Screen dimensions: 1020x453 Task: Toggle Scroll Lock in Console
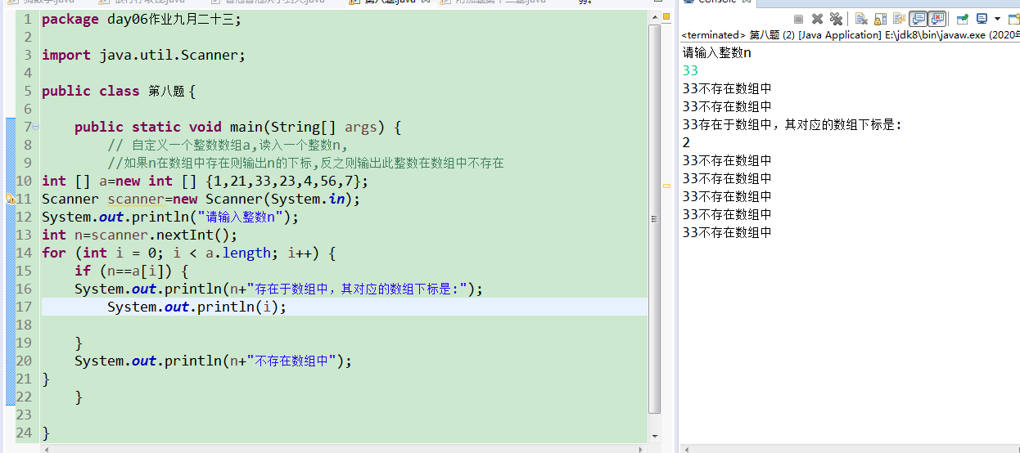click(x=880, y=19)
